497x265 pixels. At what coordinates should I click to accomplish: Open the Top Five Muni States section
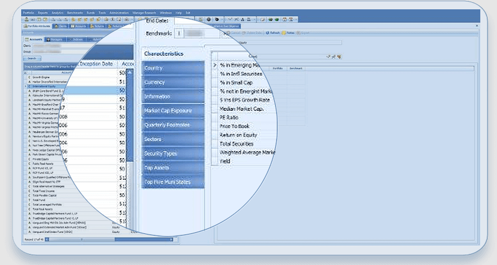173,182
